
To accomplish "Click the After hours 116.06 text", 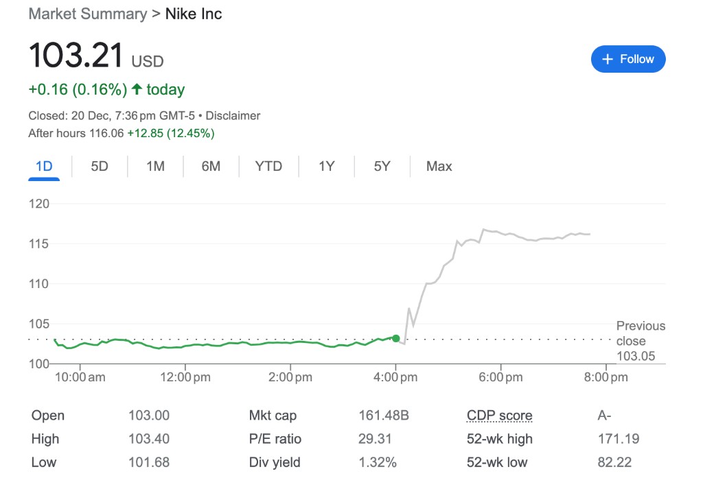I will [76, 134].
